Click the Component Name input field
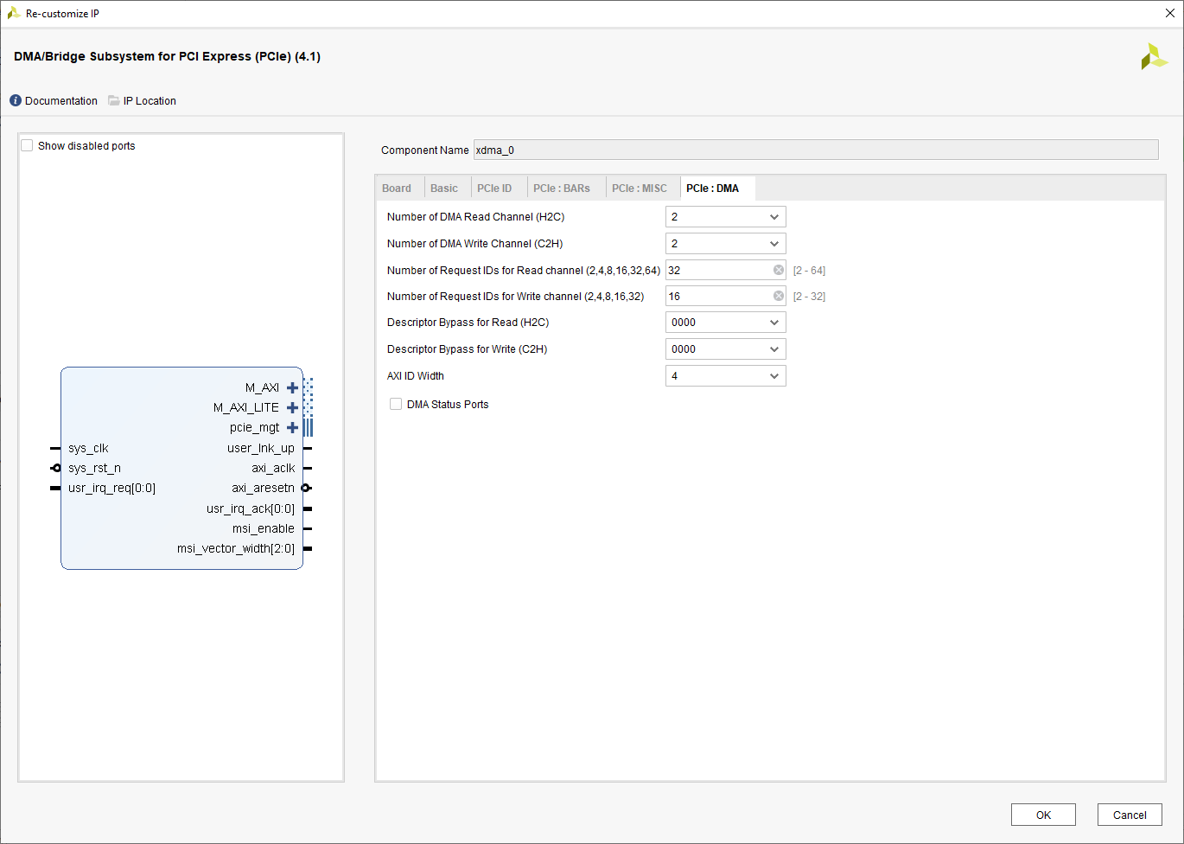Screen dimensions: 1184x844 click(815, 150)
